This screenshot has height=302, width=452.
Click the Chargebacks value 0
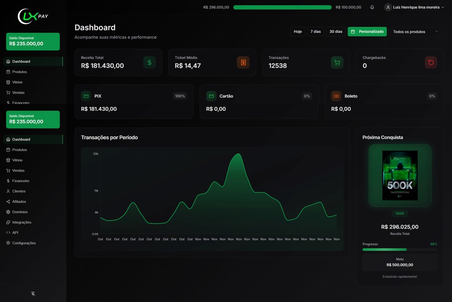pyautogui.click(x=365, y=66)
